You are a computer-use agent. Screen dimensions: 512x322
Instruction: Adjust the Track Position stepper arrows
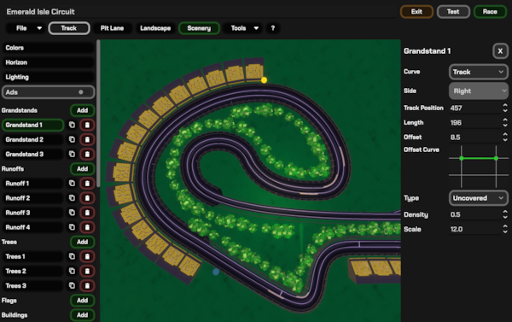click(x=505, y=108)
